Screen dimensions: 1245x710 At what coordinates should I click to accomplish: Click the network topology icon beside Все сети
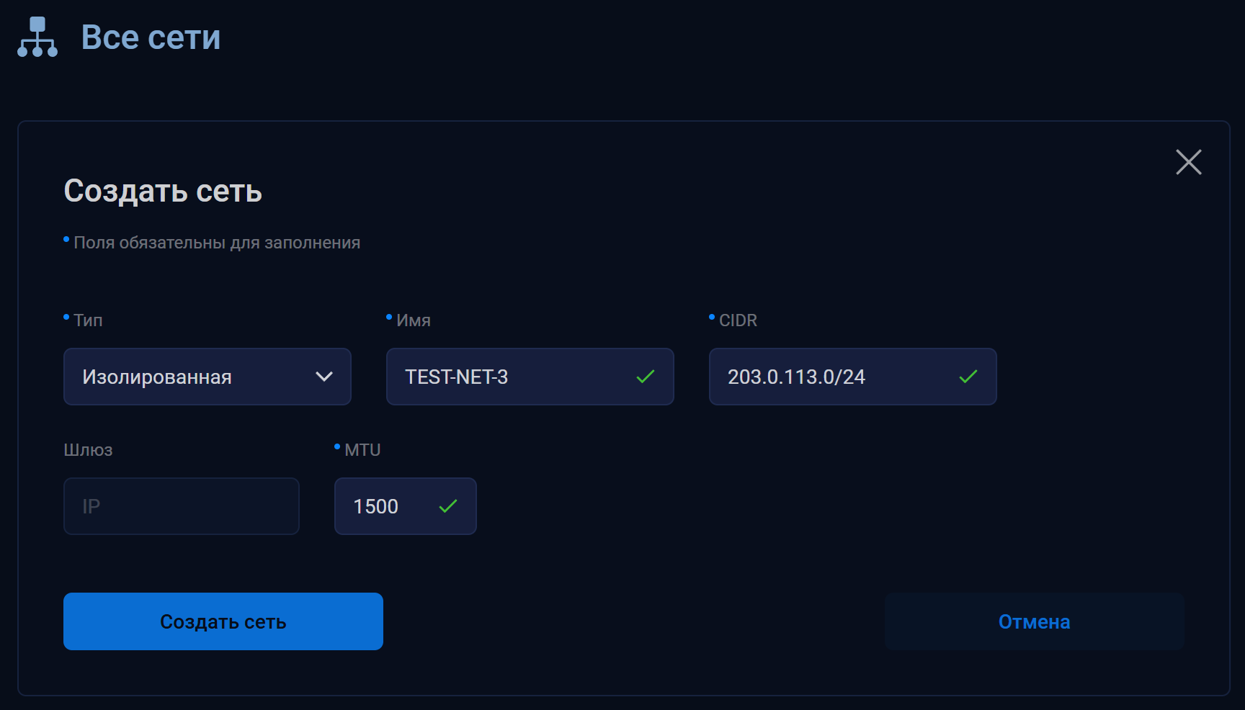(37, 37)
